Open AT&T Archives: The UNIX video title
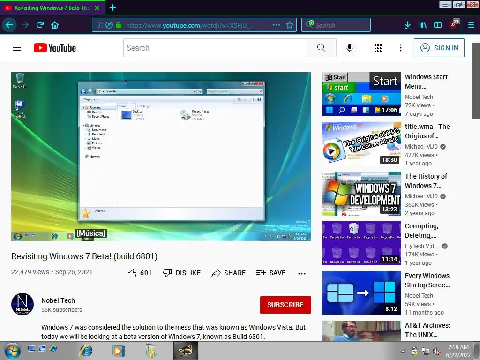The image size is (480, 360). click(427, 330)
